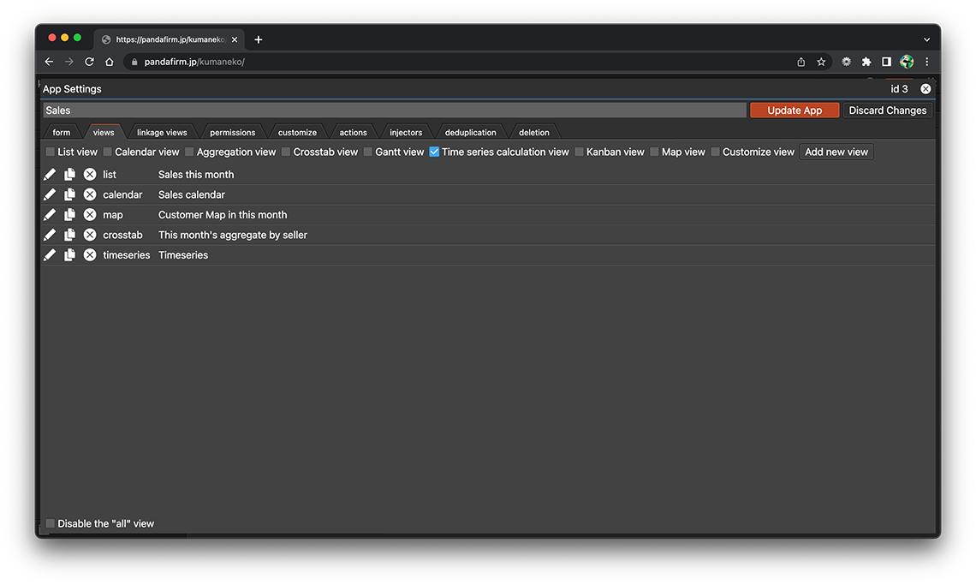Viewport: 976px width, 585px height.
Task: Uncheck the Time series calculation view checkbox
Action: point(434,152)
